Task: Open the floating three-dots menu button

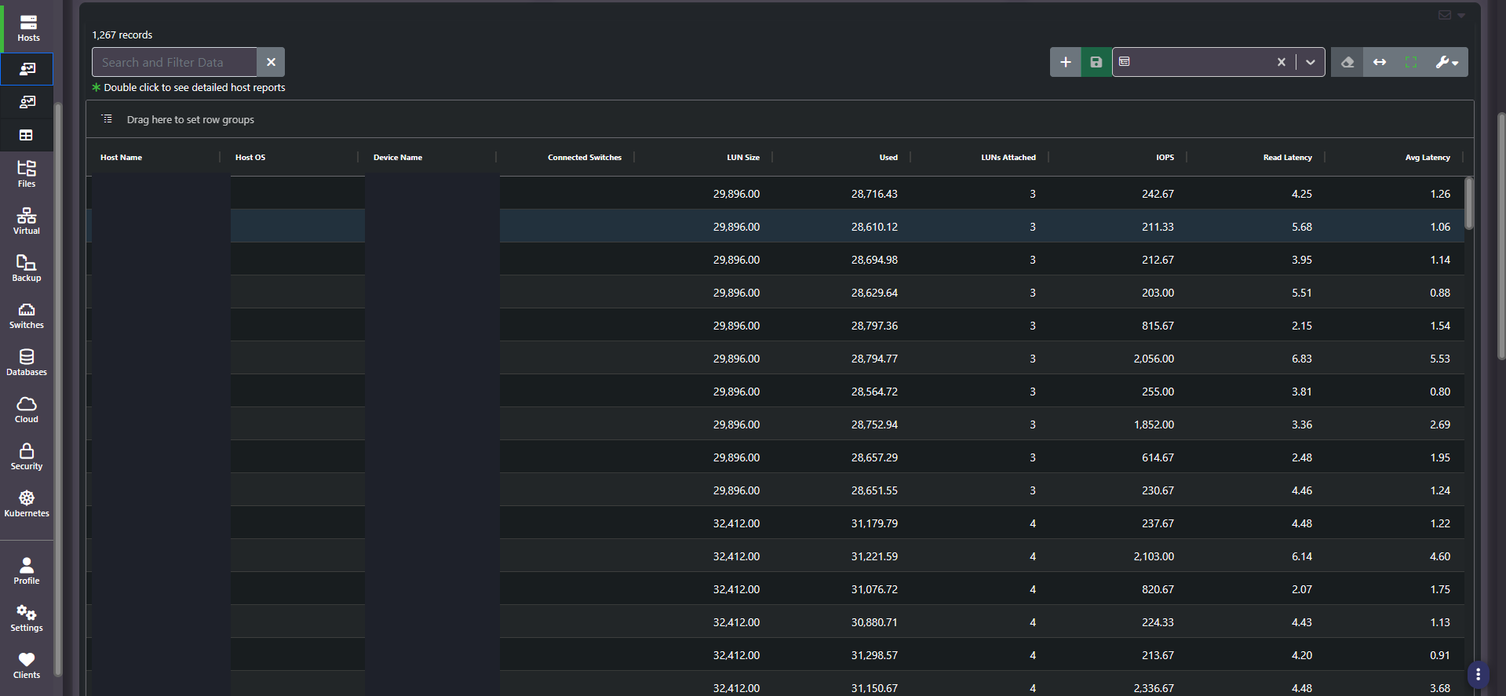Action: [1478, 674]
